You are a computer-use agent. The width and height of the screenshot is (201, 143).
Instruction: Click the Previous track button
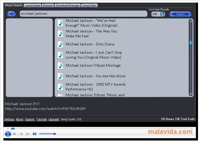[21, 134]
